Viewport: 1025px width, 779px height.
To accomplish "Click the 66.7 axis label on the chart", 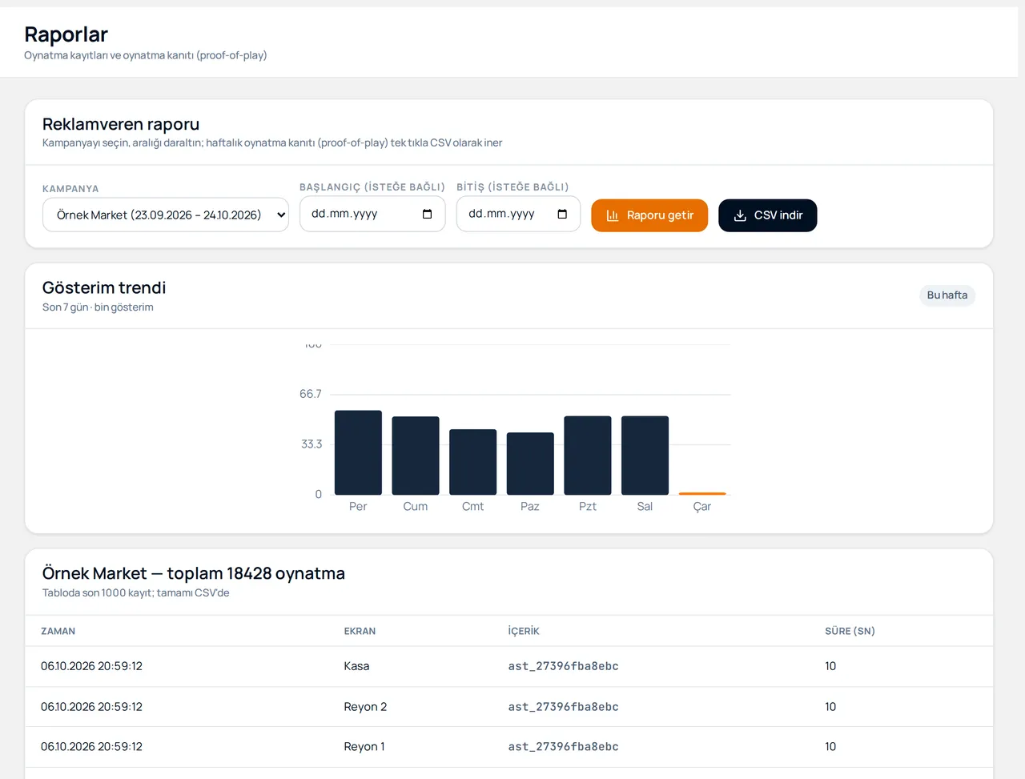I will (x=311, y=394).
